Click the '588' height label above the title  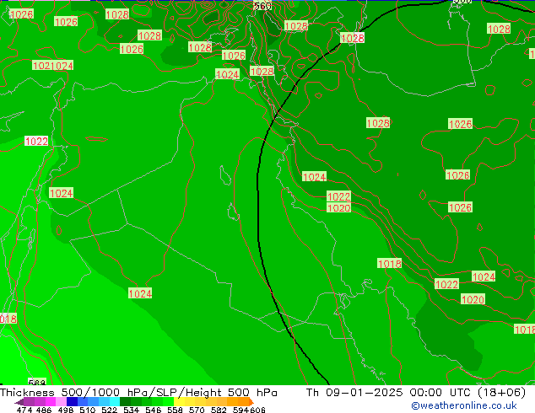[37, 383]
